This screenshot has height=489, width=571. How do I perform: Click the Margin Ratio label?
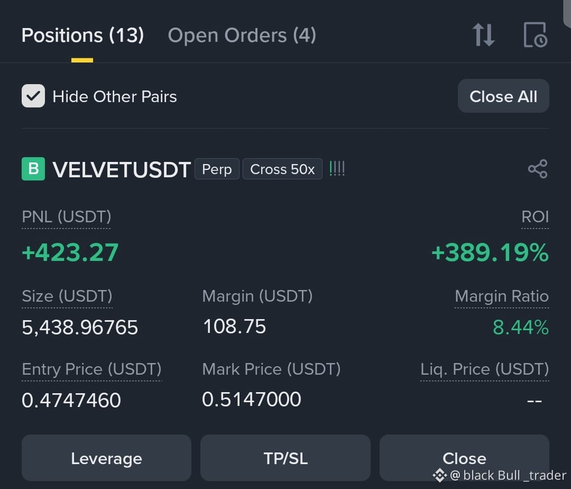[x=502, y=296]
